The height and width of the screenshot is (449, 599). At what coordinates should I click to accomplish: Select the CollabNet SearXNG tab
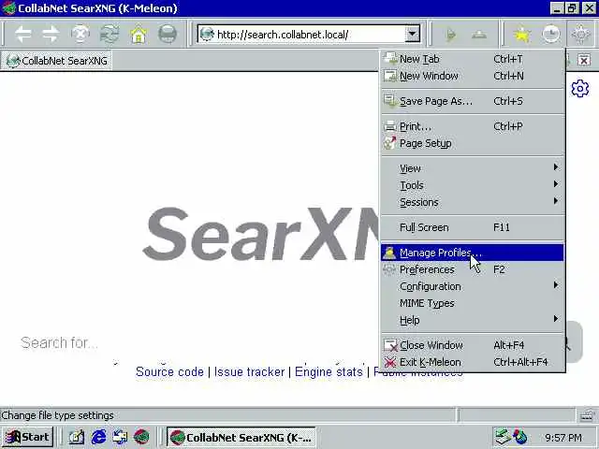coord(56,60)
